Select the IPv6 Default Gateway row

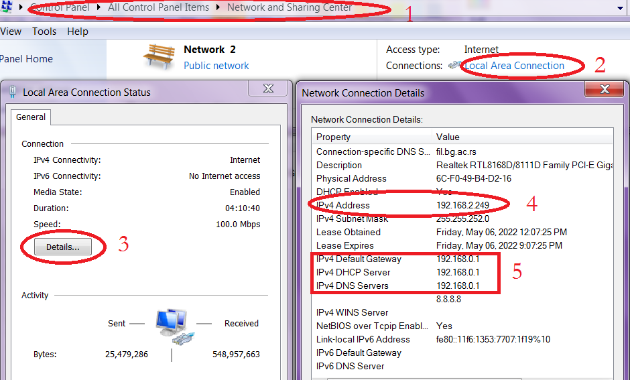click(x=462, y=353)
